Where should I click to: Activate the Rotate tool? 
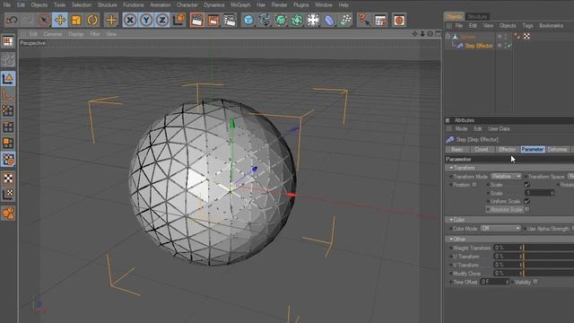[x=92, y=20]
